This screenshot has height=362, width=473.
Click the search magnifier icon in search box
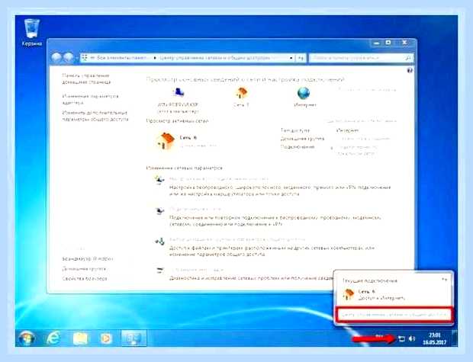(408, 58)
